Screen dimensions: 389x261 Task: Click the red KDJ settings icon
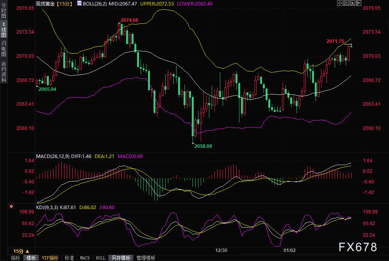coord(12,206)
